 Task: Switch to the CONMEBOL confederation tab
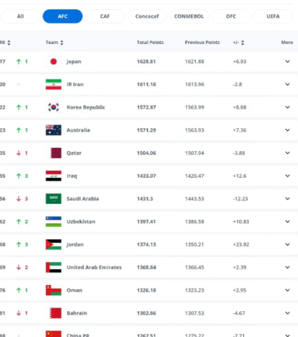click(x=189, y=16)
